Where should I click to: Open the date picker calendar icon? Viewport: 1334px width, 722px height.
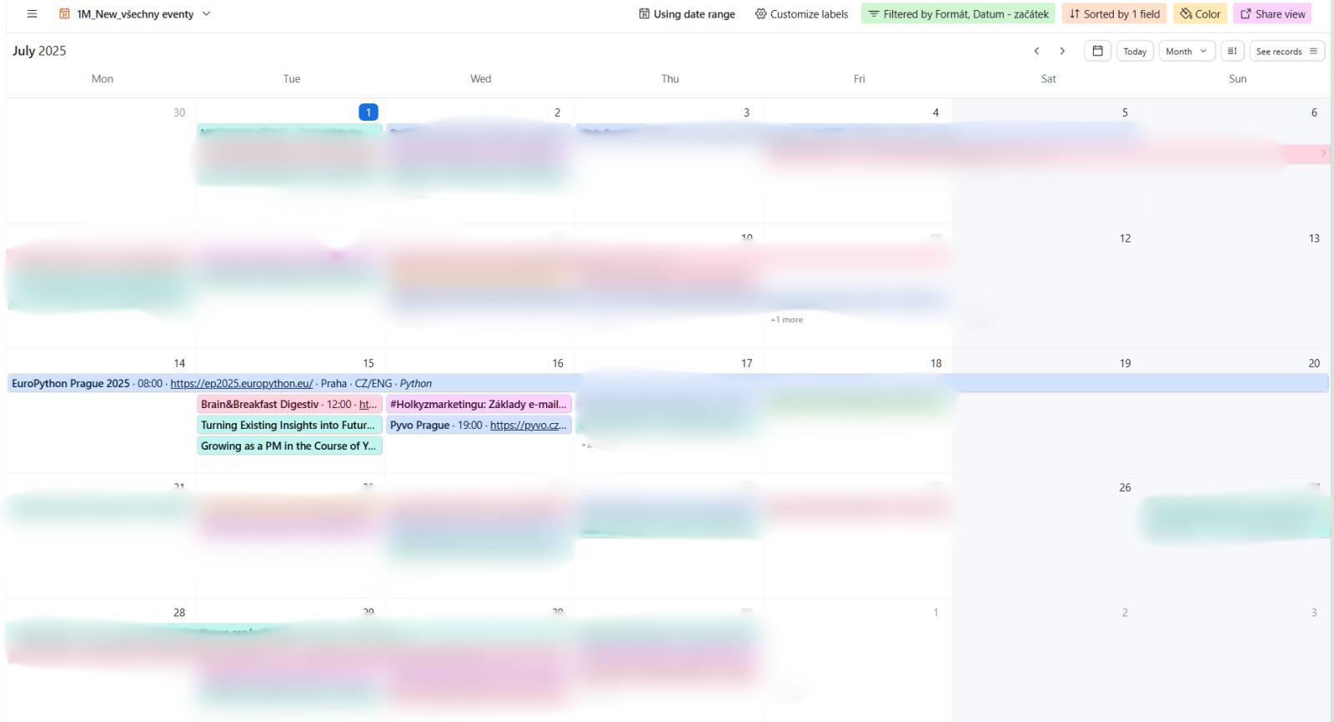[1097, 51]
